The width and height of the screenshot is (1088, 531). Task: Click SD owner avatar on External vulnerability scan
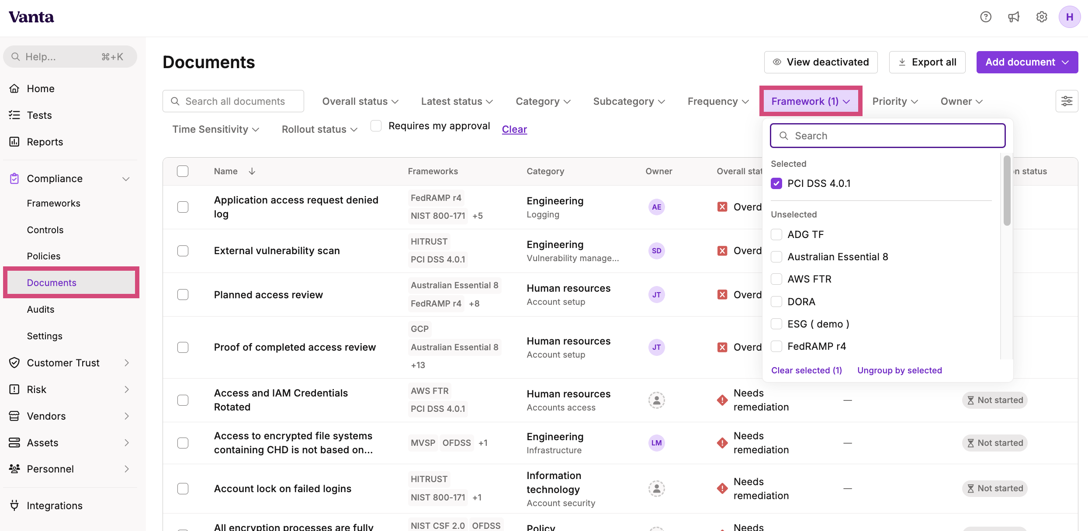(x=656, y=251)
